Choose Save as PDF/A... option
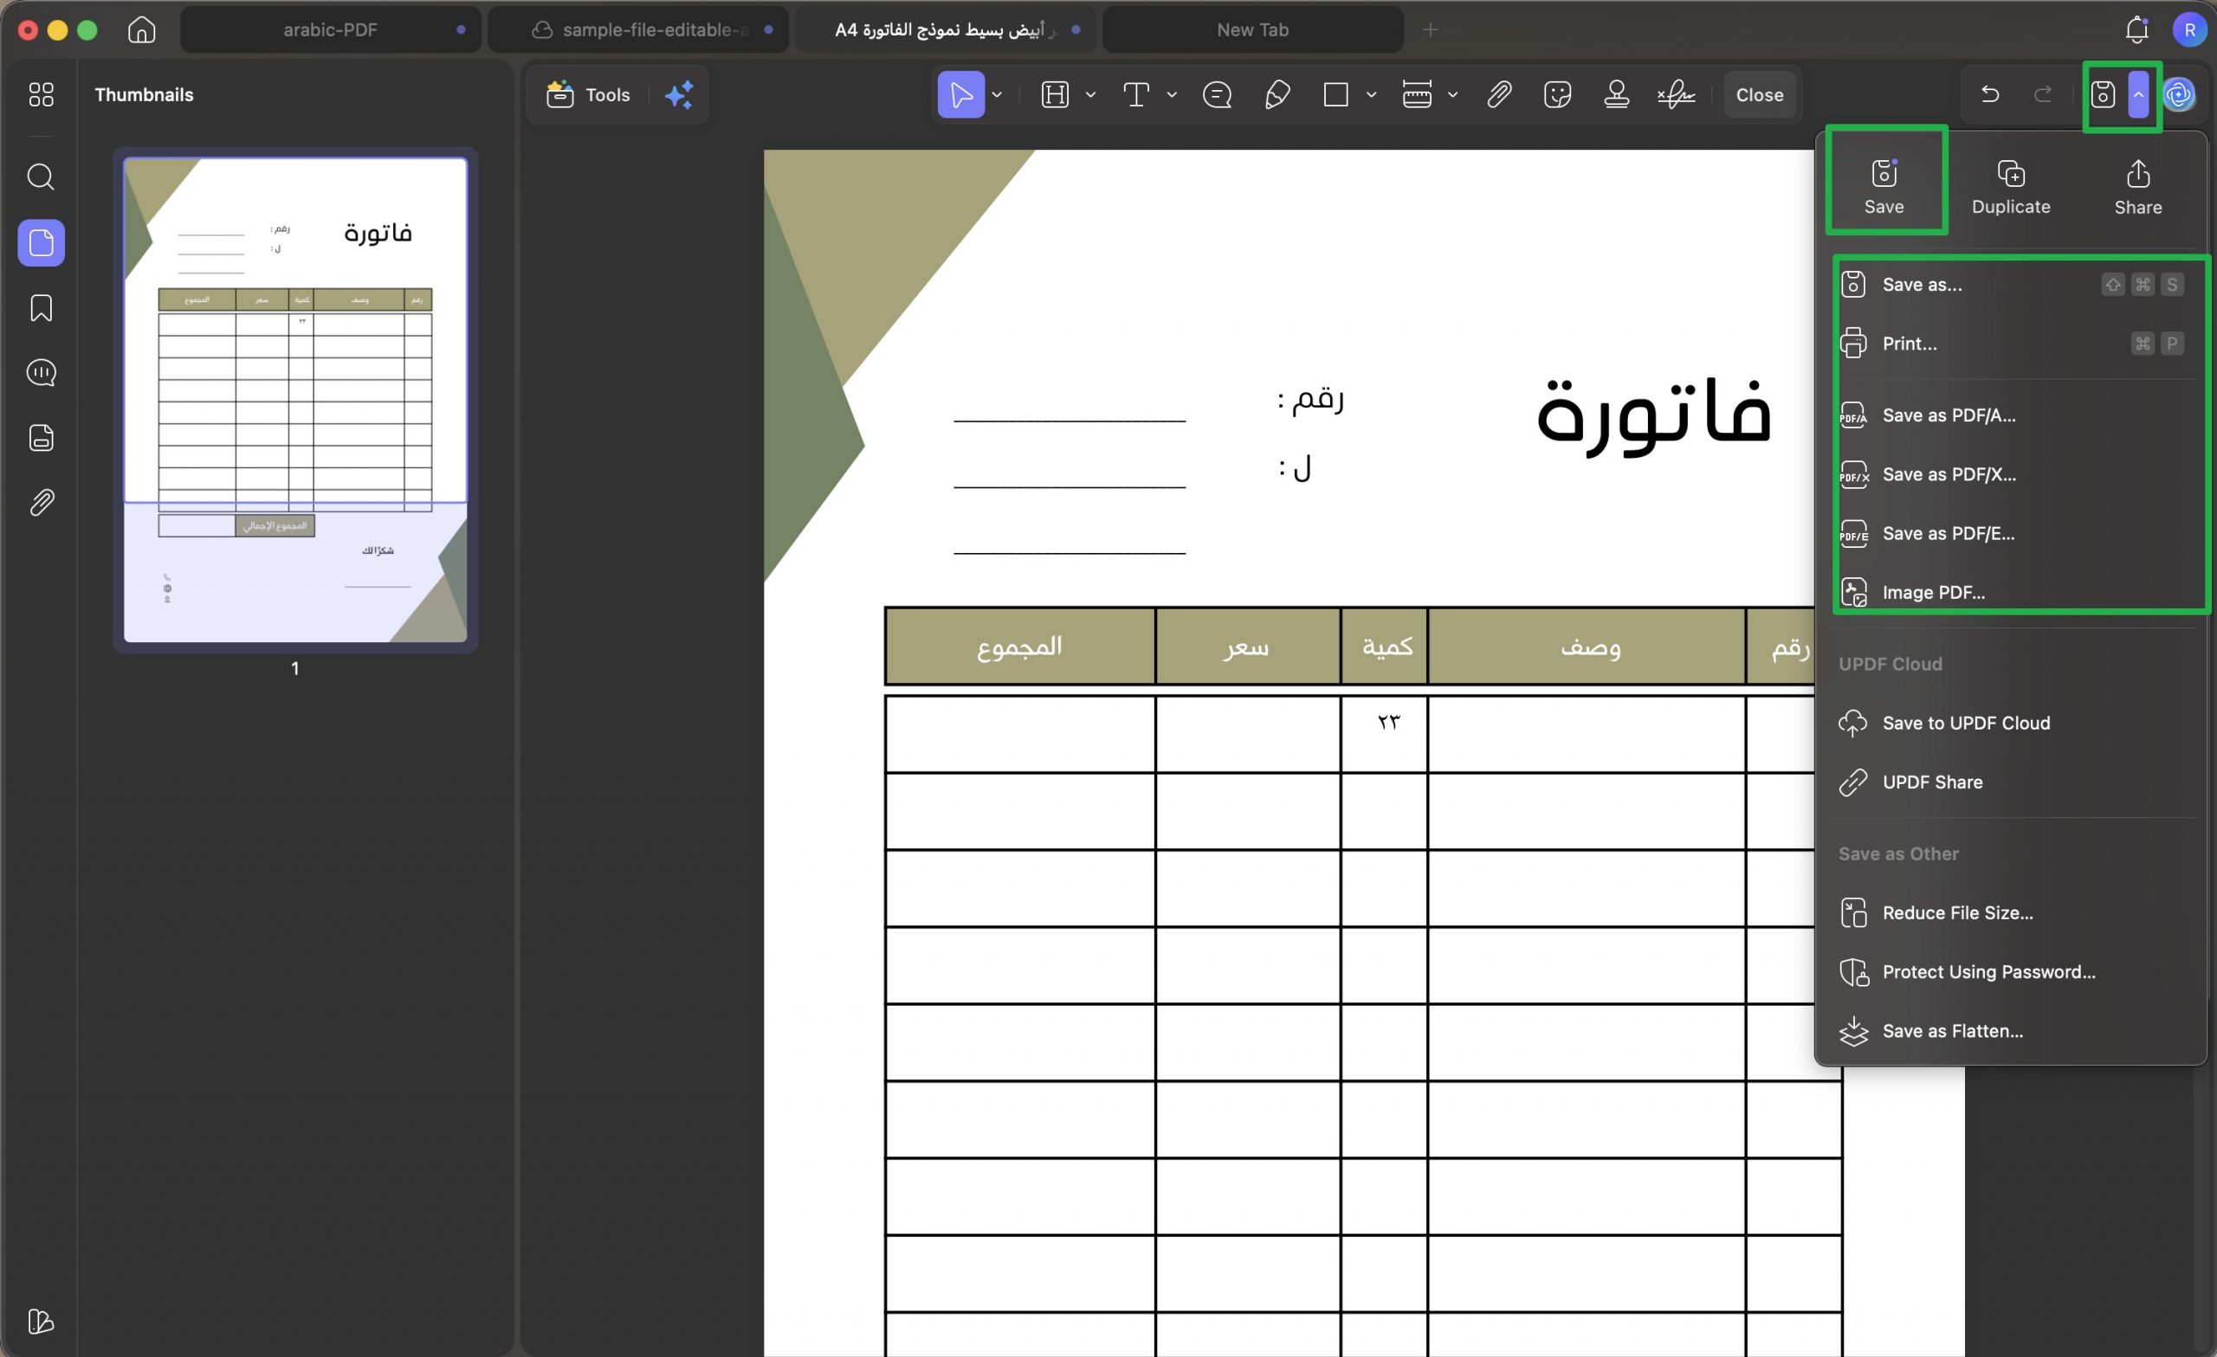Image resolution: width=2217 pixels, height=1357 pixels. tap(2012, 415)
